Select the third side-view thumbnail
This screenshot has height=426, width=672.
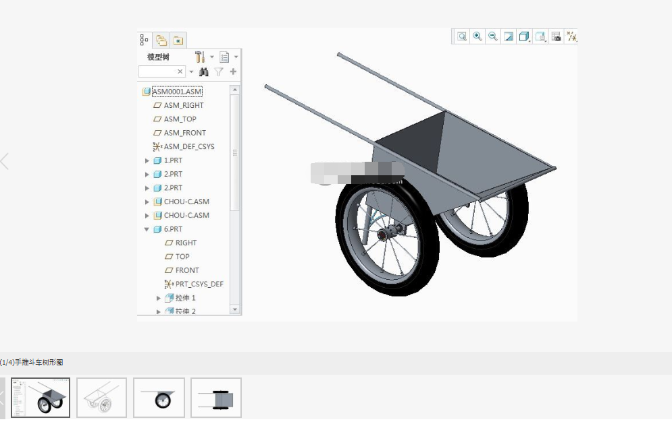click(159, 398)
